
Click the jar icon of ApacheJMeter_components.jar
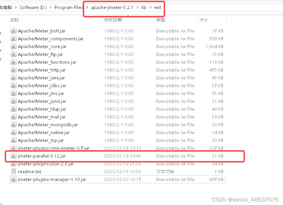pyautogui.click(x=14, y=38)
